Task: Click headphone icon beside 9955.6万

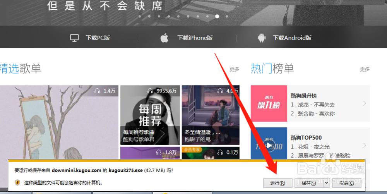Action: pos(150,91)
